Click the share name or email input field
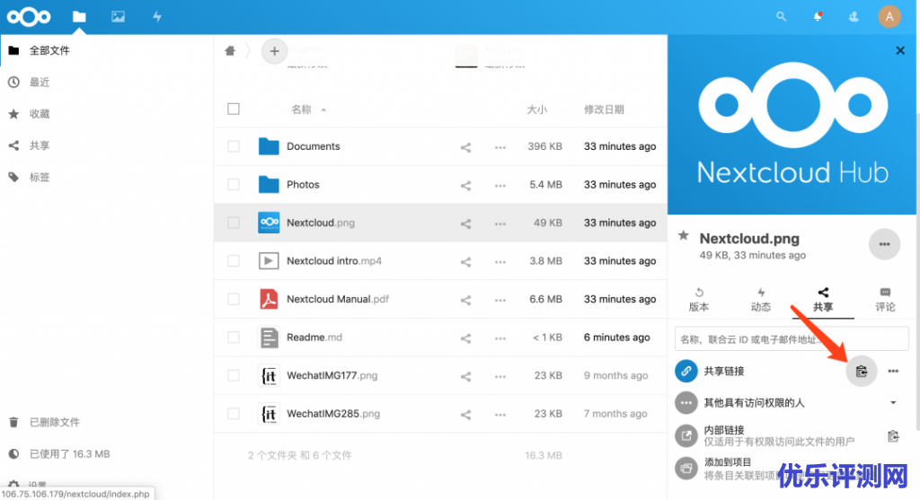Viewport: 920px width, 500px height. click(792, 339)
